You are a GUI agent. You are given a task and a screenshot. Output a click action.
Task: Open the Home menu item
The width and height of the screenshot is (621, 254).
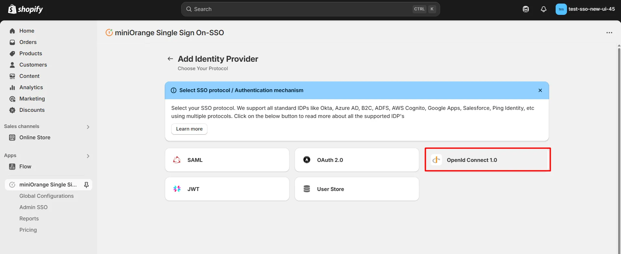[x=49, y=31]
